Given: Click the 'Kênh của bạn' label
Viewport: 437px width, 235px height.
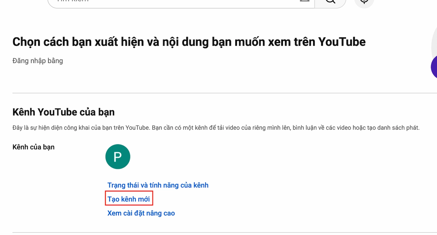Looking at the screenshot, I should tap(33, 147).
